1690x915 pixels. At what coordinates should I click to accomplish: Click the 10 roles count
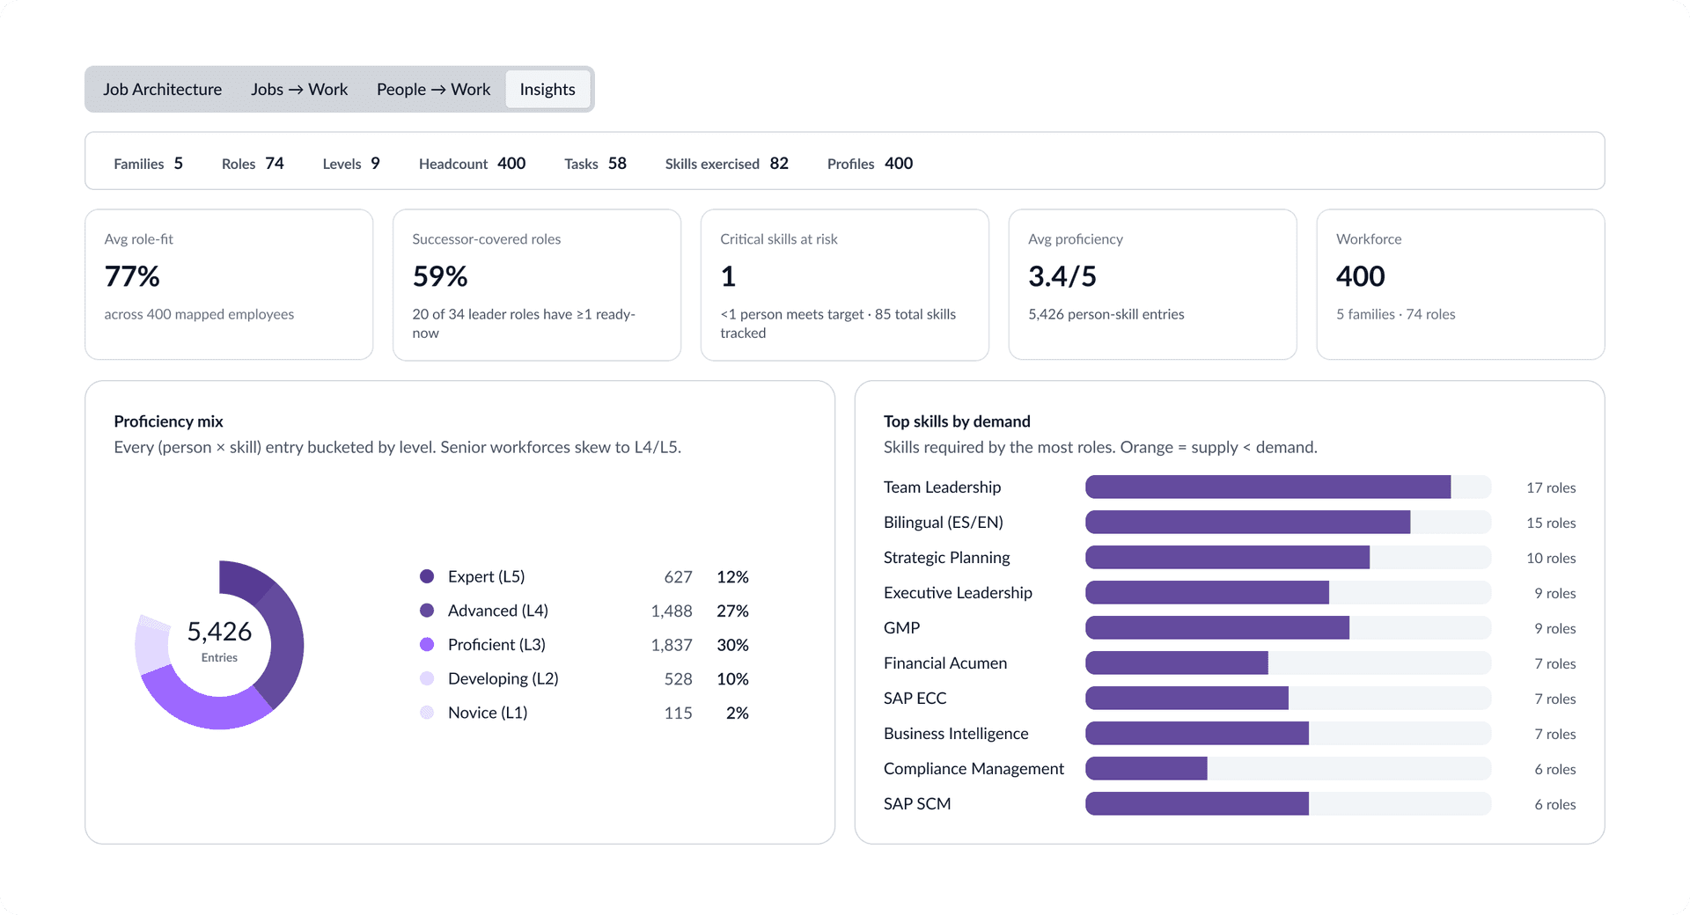coord(1551,558)
